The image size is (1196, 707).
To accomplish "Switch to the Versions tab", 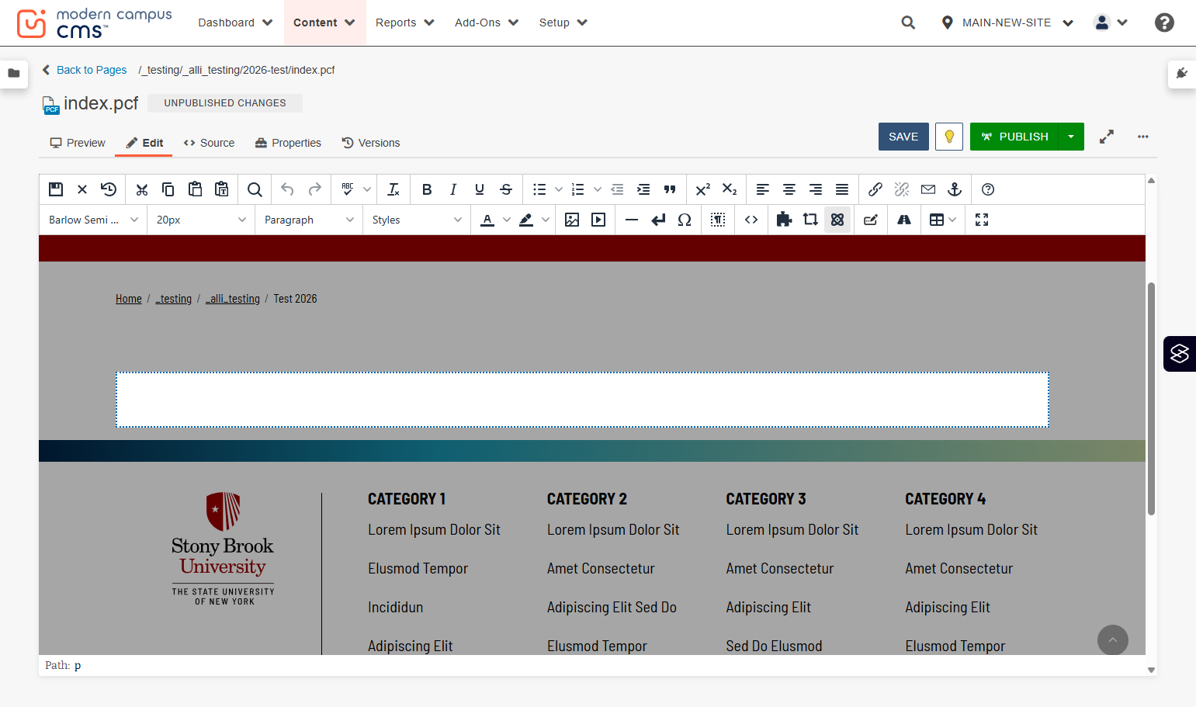I will click(x=371, y=143).
